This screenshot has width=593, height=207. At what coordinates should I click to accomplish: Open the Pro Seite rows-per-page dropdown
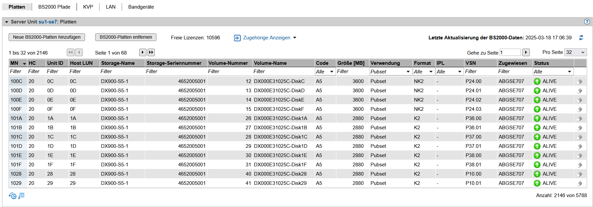(x=575, y=52)
